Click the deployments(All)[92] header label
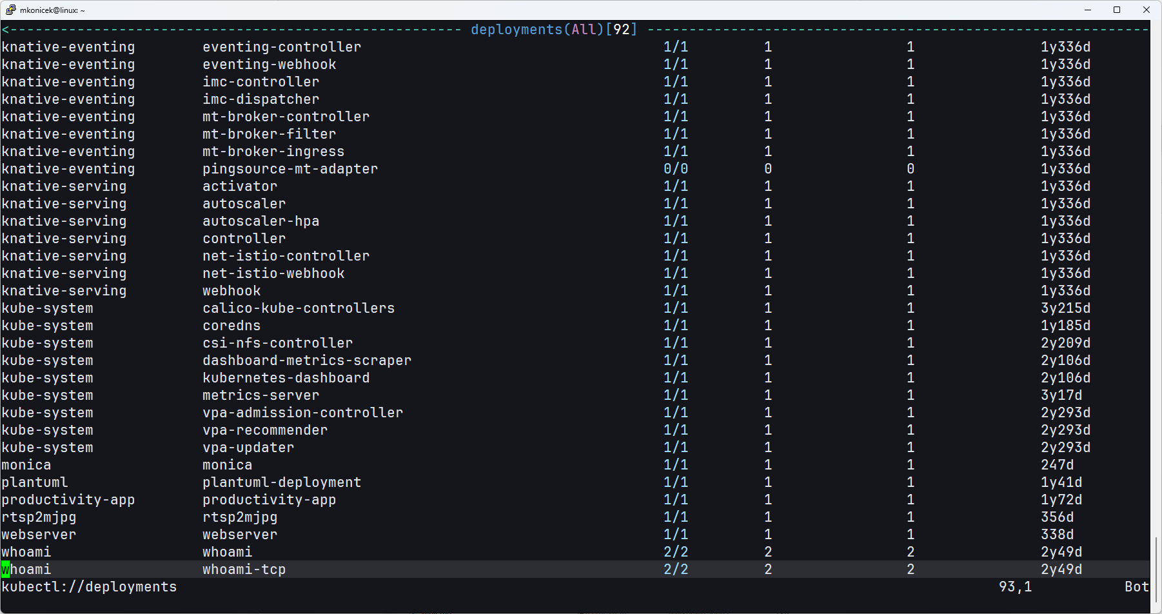The height and width of the screenshot is (614, 1162). (x=553, y=29)
